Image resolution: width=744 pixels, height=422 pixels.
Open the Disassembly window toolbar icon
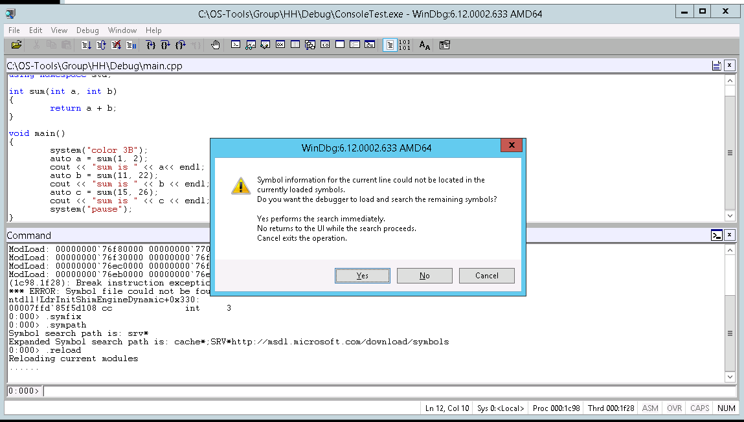325,45
